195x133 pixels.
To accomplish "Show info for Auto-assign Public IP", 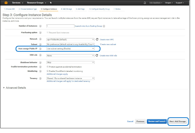I will tap(40, 49).
